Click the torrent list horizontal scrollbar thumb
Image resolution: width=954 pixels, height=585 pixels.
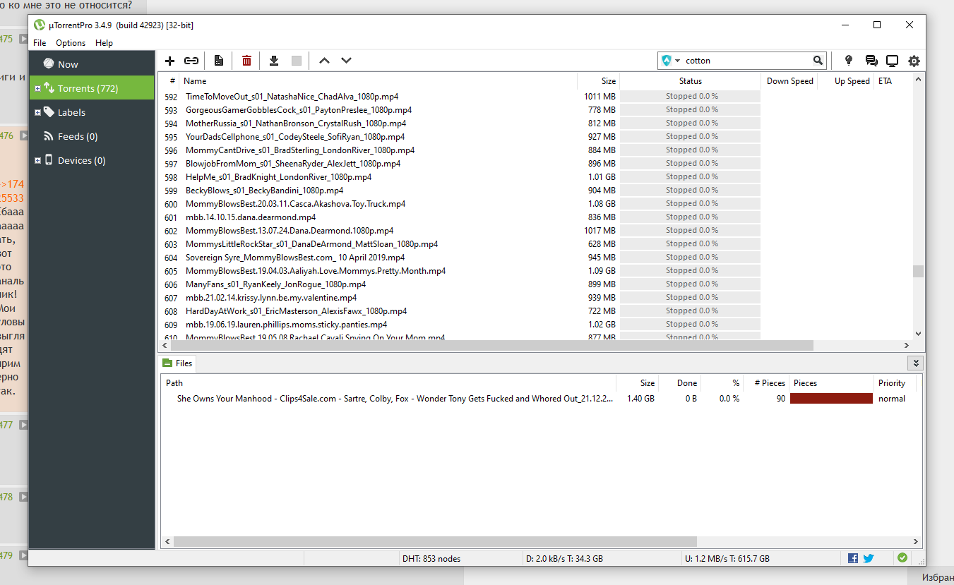click(491, 346)
